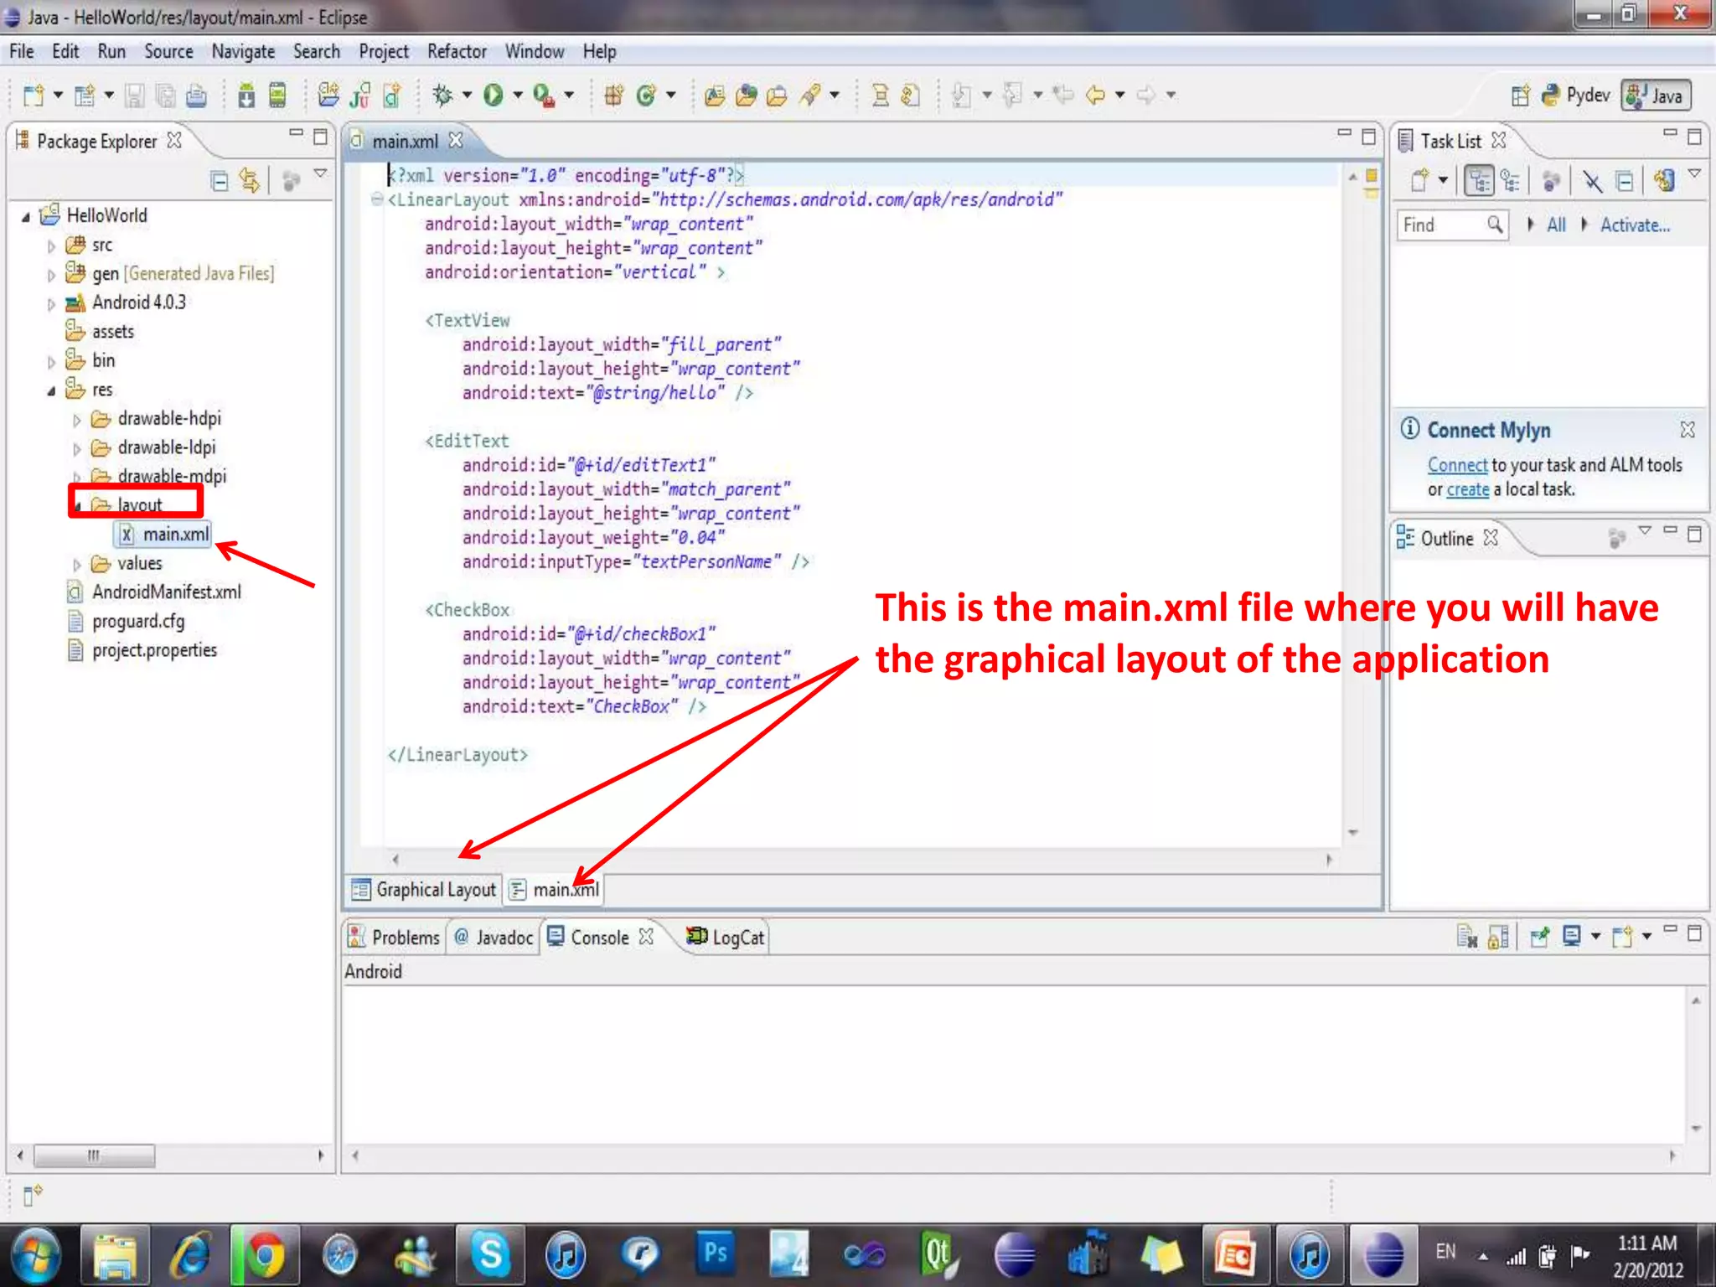
Task: Toggle Focus on Workweek in Task List
Action: tap(1550, 180)
